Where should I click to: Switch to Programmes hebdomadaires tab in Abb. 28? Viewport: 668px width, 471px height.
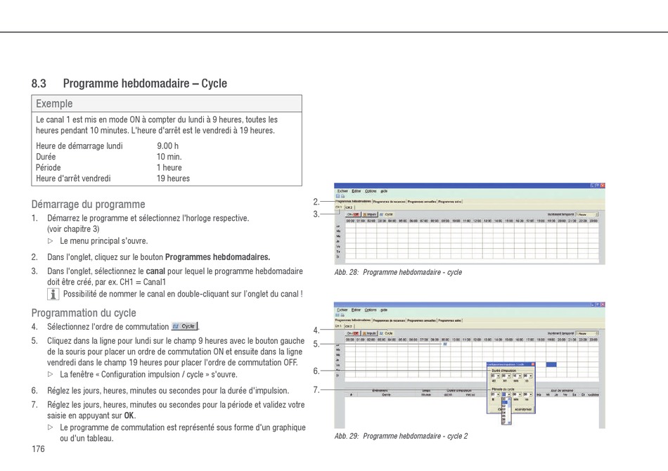(x=353, y=202)
